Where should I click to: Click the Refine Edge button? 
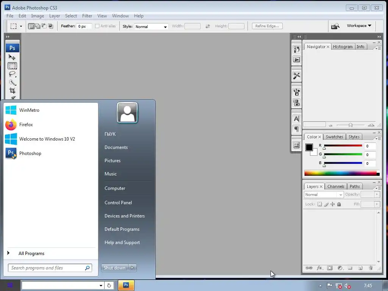click(267, 26)
